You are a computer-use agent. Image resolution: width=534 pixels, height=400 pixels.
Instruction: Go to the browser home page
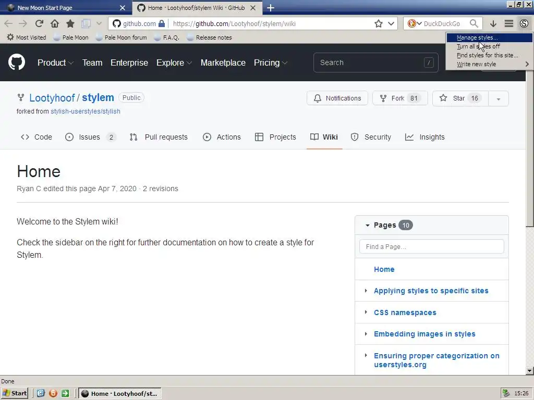(x=54, y=23)
